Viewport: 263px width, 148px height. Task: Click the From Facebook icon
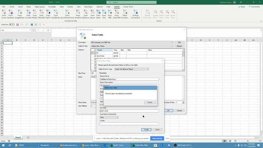pyautogui.click(x=11, y=14)
